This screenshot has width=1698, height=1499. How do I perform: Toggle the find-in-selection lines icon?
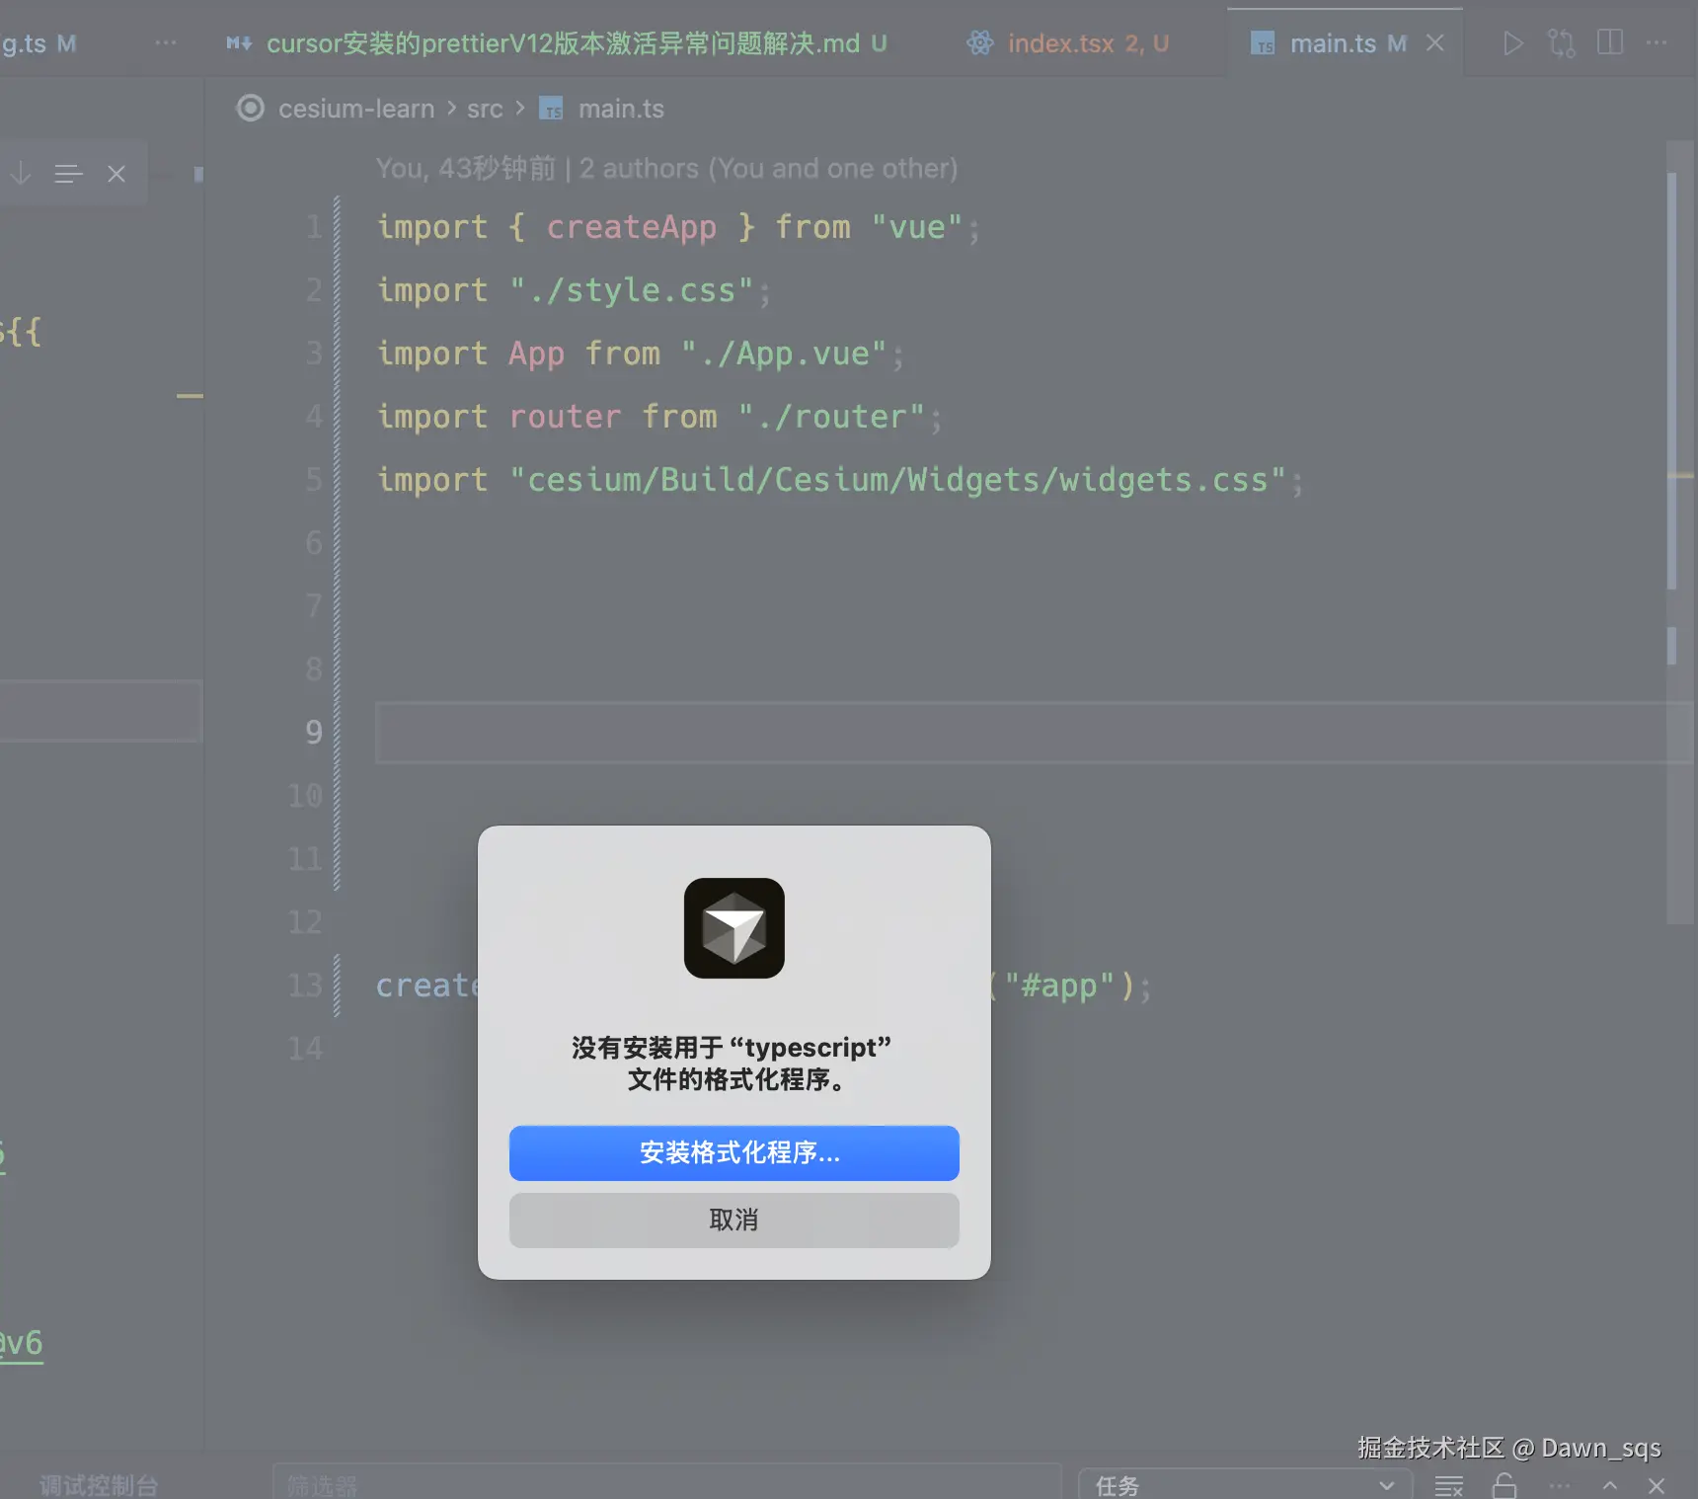pyautogui.click(x=68, y=174)
